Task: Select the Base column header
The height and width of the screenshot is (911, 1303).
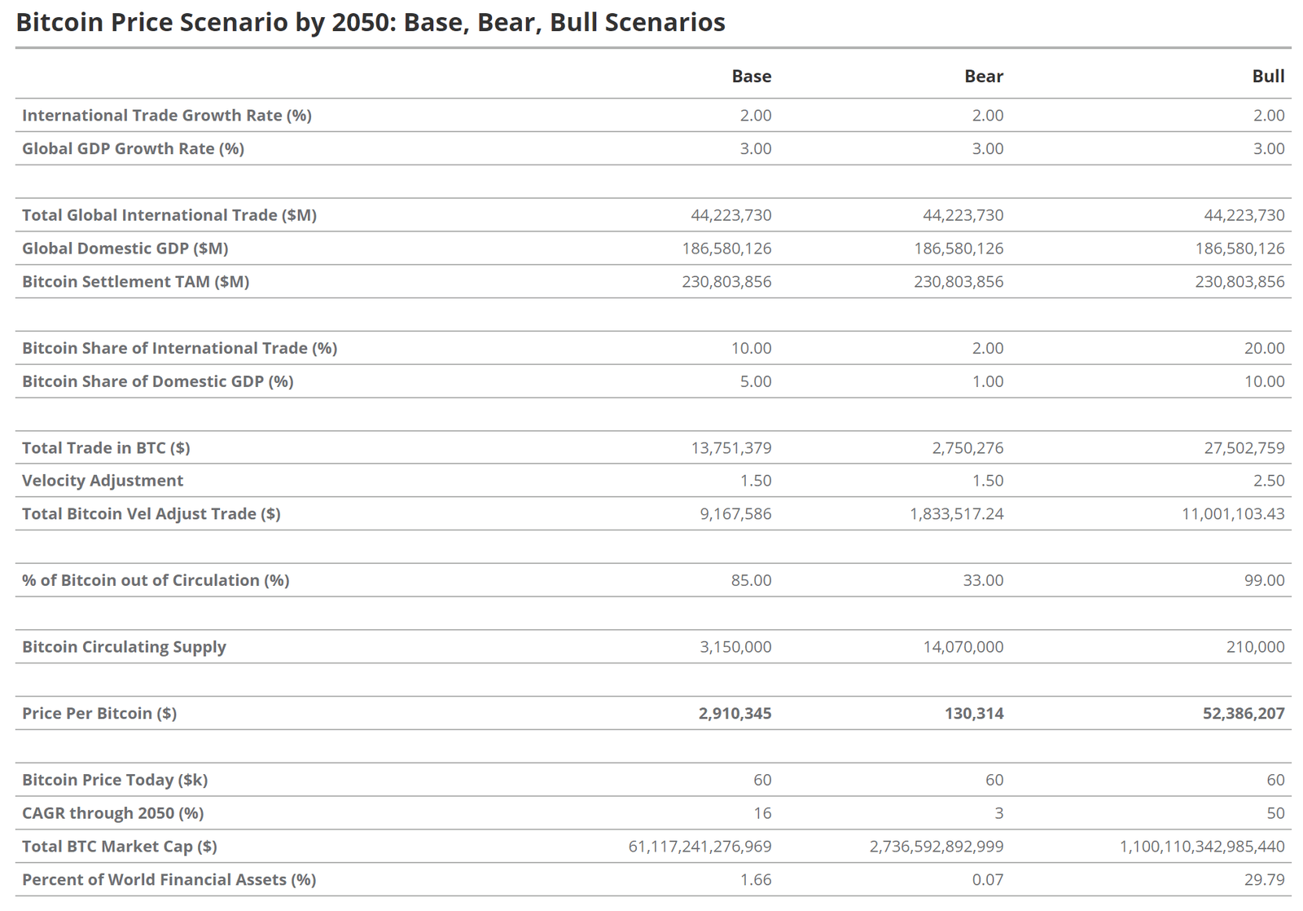Action: point(751,77)
